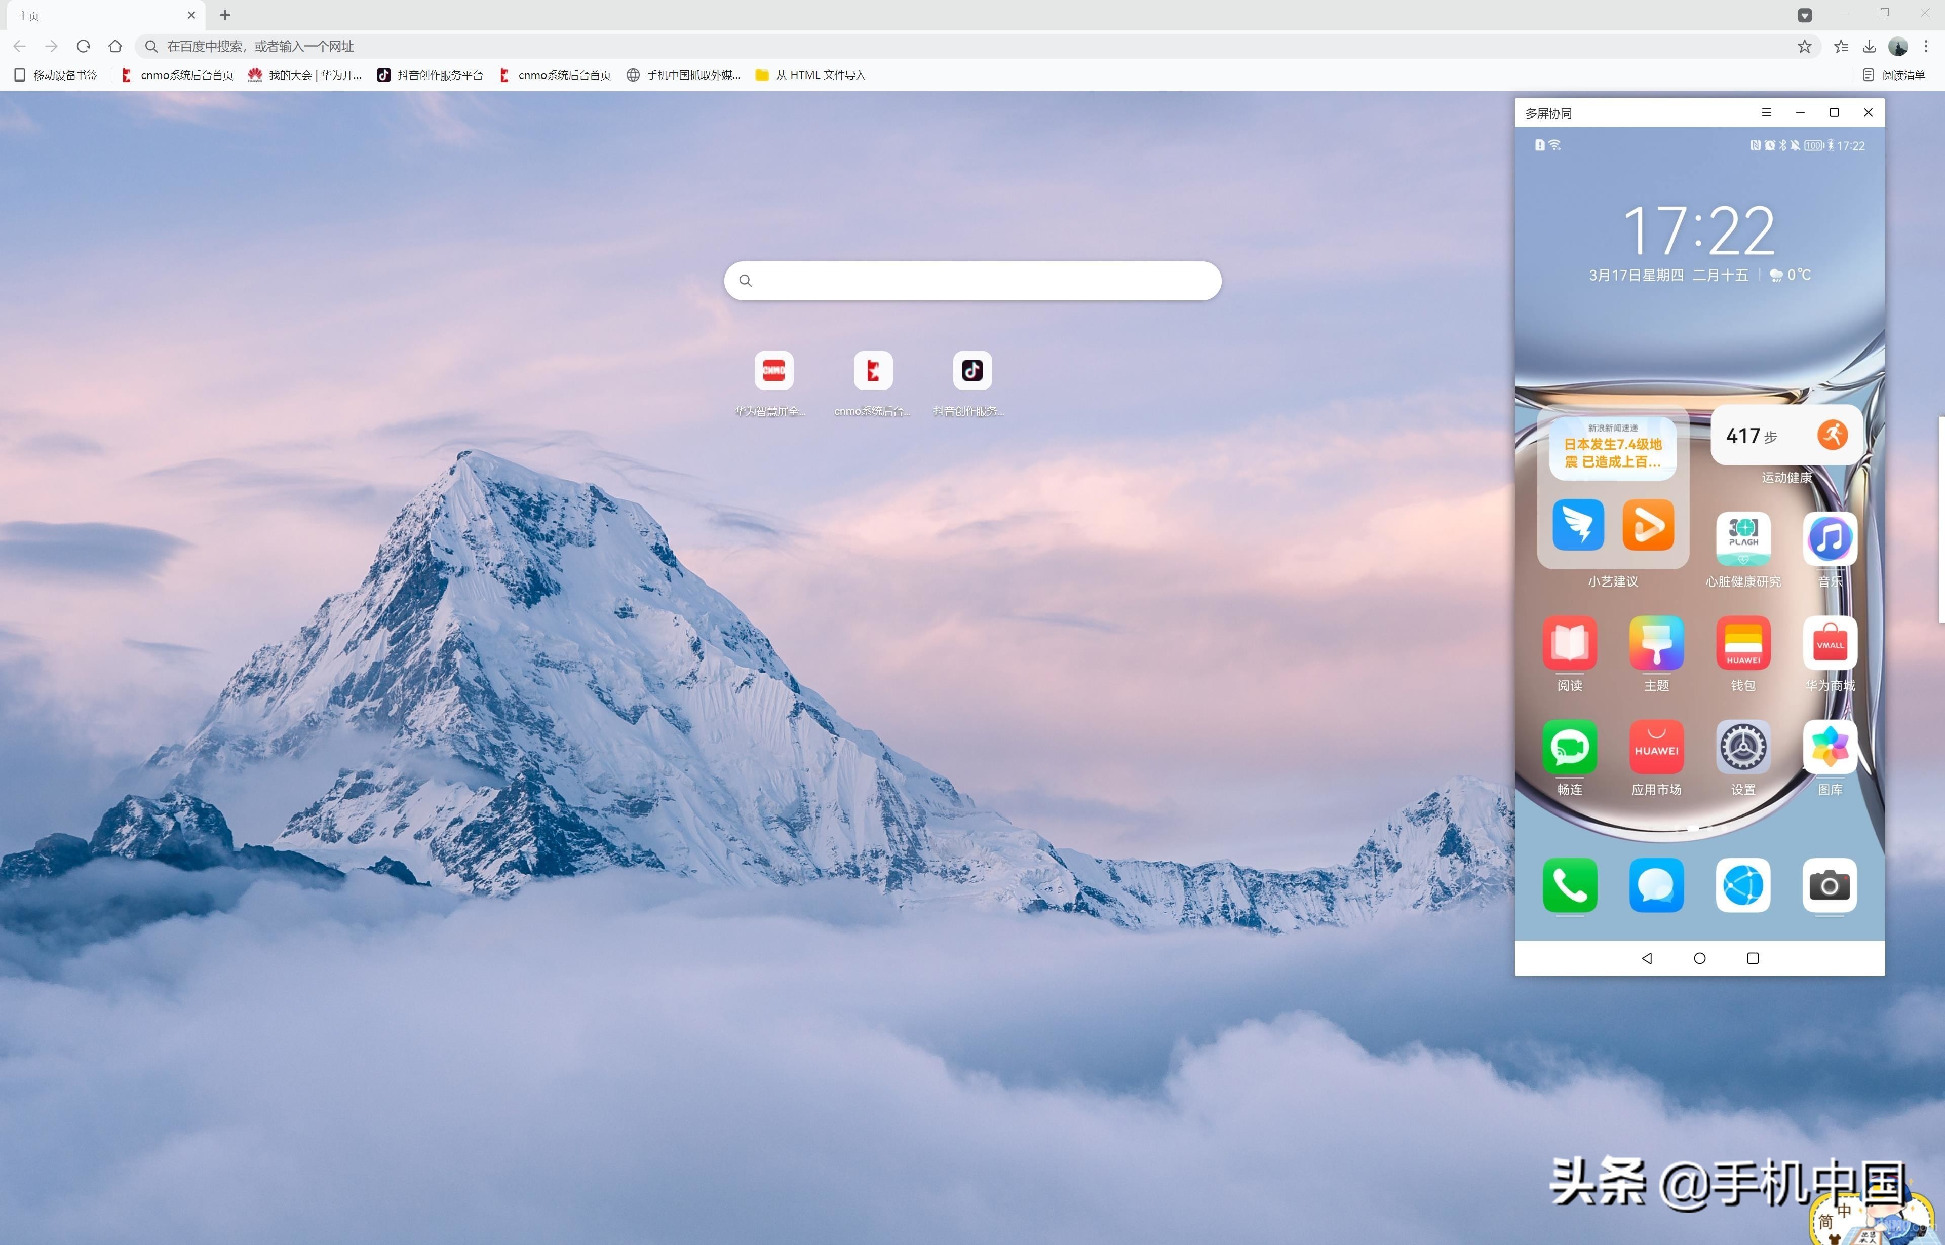Open the Themes paintbrush app
1945x1245 pixels.
[1656, 643]
